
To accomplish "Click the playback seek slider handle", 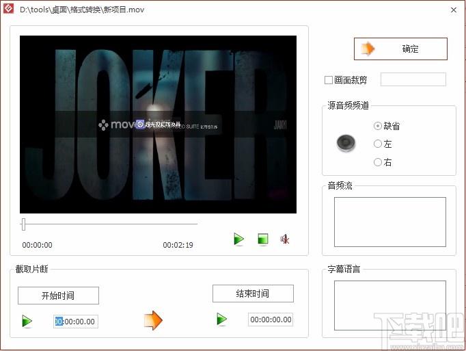I will 23,224.
